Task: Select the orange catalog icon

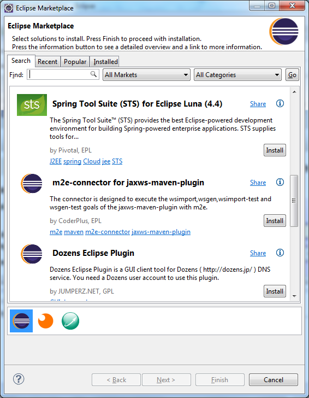Action: click(46, 321)
